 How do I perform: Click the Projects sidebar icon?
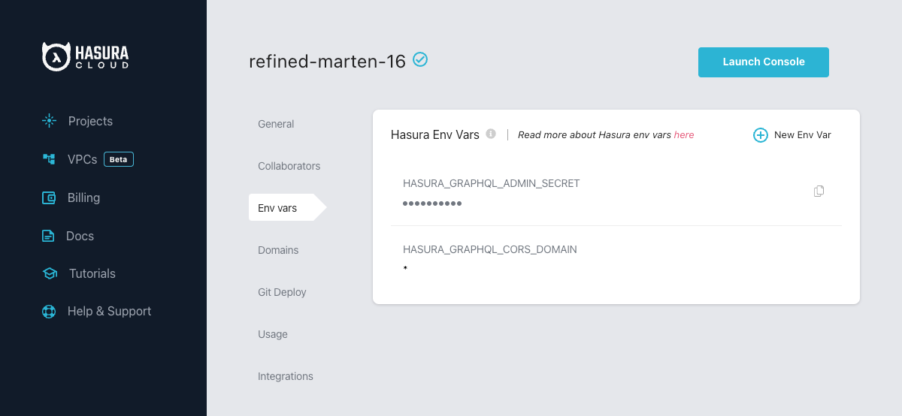[49, 121]
